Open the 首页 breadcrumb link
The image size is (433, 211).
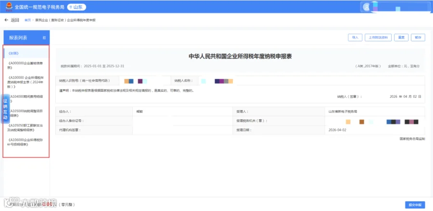click(x=27, y=20)
